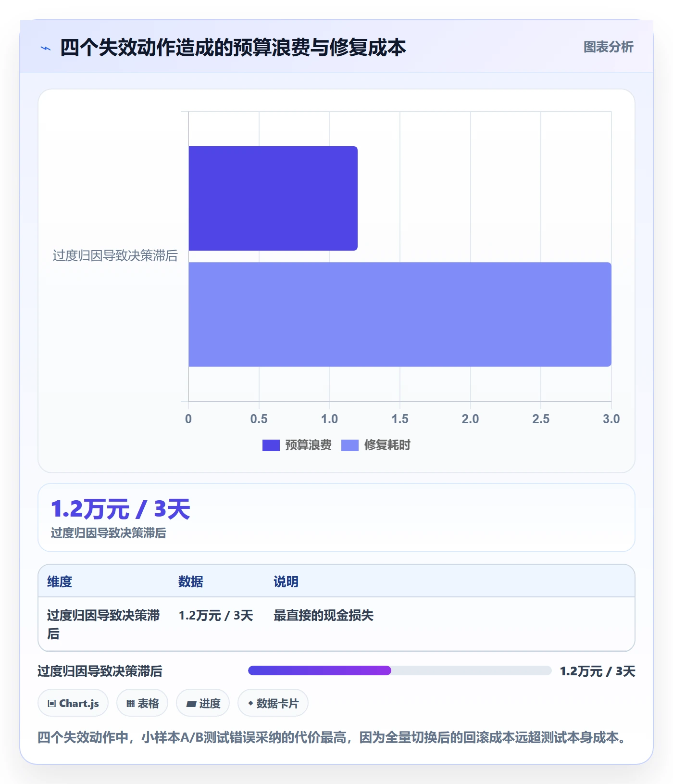The width and height of the screenshot is (673, 784).
Task: Click table cell 1.2万元 / 3天
Action: pos(216,616)
